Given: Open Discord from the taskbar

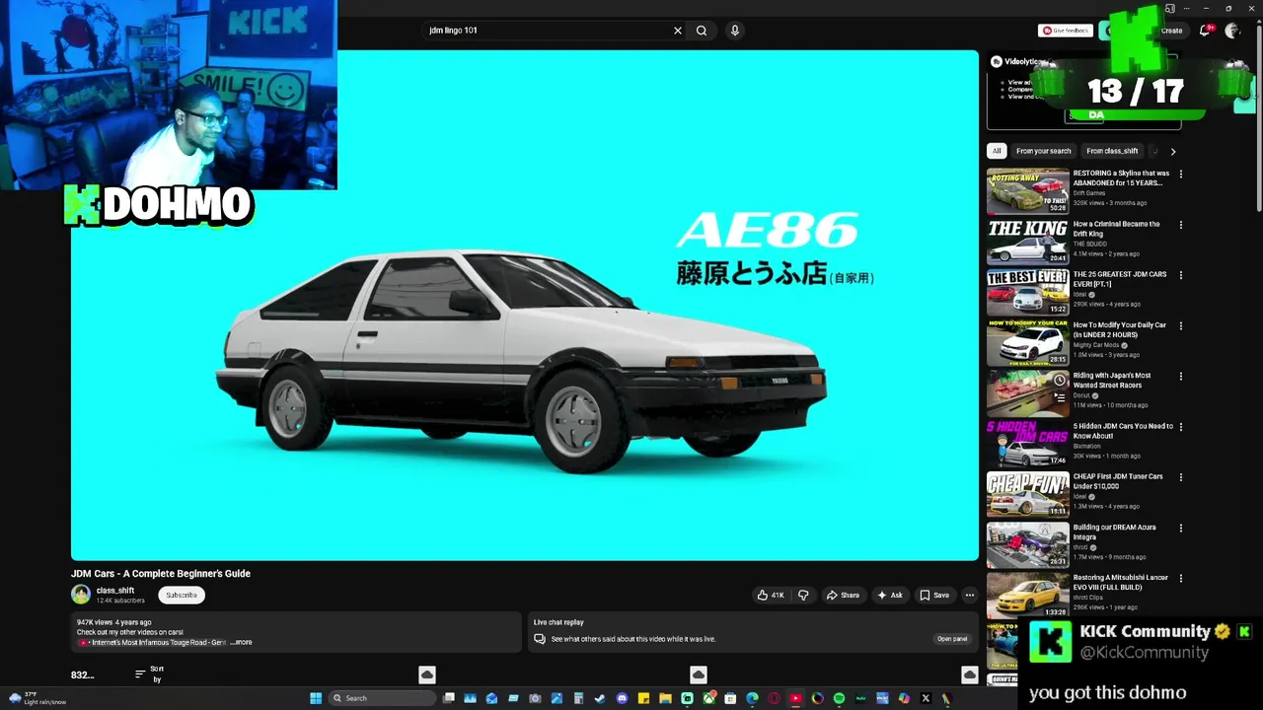Looking at the screenshot, I should (x=622, y=698).
